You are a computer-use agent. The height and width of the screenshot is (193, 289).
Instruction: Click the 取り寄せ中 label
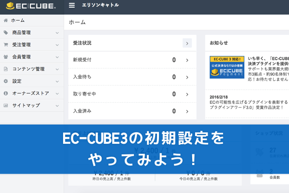pos(84,94)
